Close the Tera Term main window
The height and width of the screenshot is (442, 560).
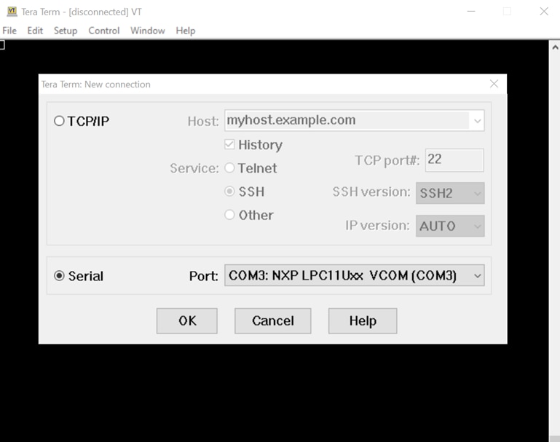pyautogui.click(x=543, y=12)
